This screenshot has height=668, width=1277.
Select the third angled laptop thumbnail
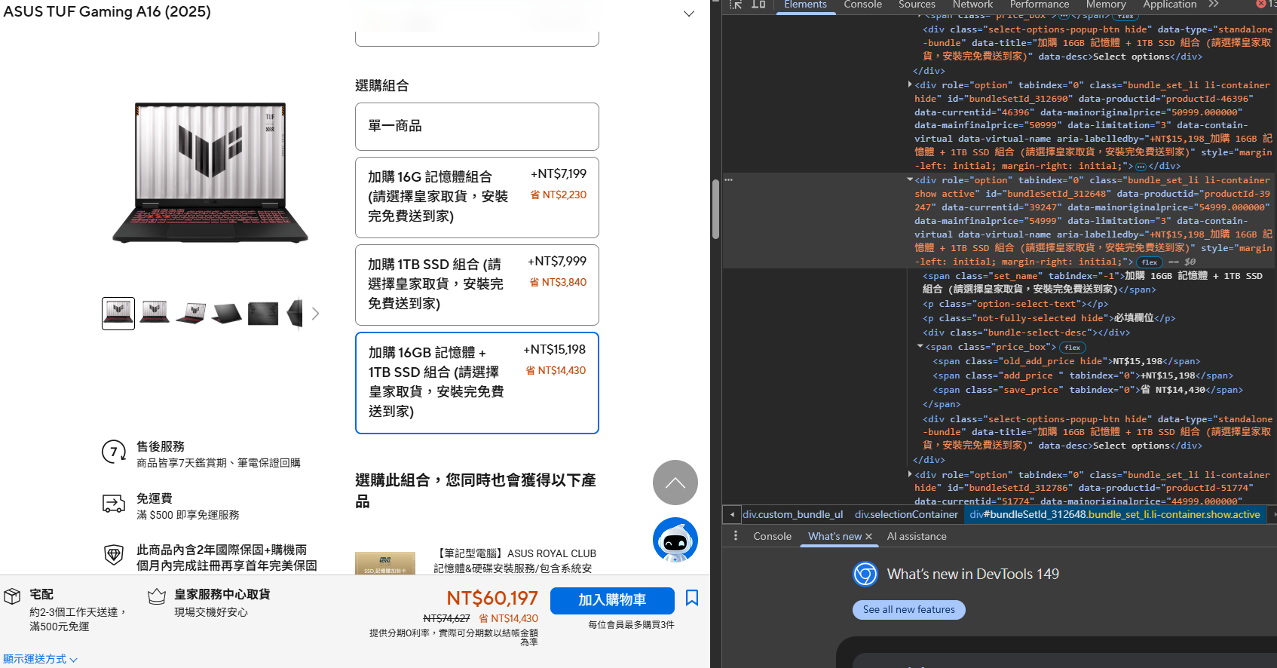pos(191,314)
